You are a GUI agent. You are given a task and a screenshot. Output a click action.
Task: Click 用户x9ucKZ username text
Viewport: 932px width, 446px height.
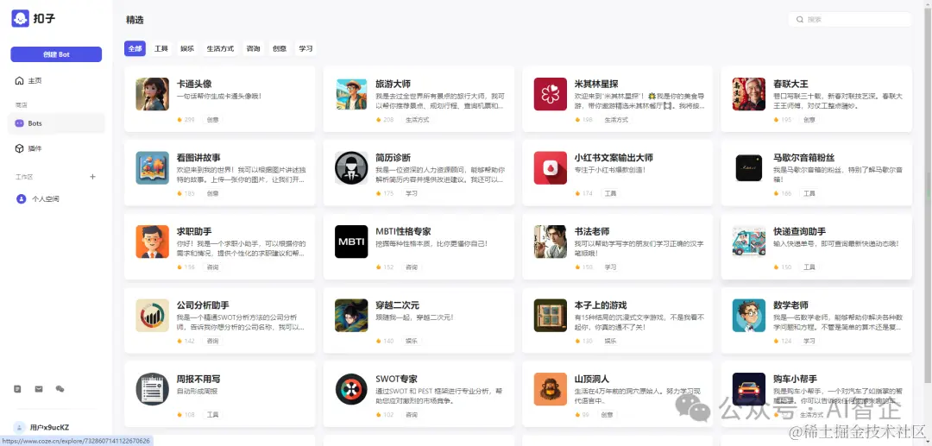(x=49, y=427)
